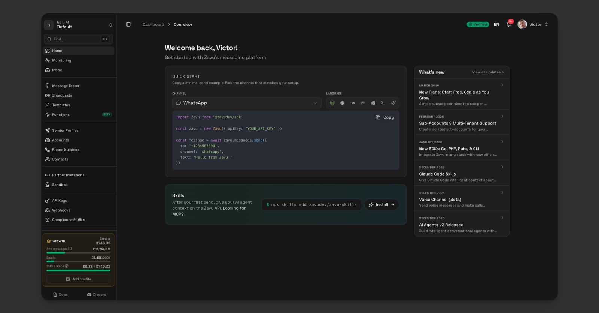
Task: Click Victor's profile avatar
Action: coord(522,24)
